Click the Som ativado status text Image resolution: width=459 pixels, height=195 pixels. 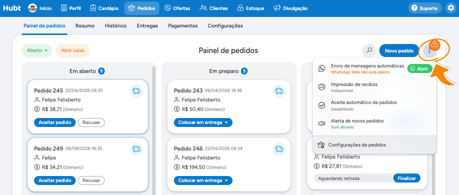tap(342, 127)
